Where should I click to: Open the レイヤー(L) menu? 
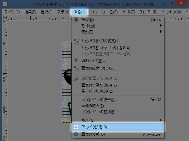coord(97,12)
